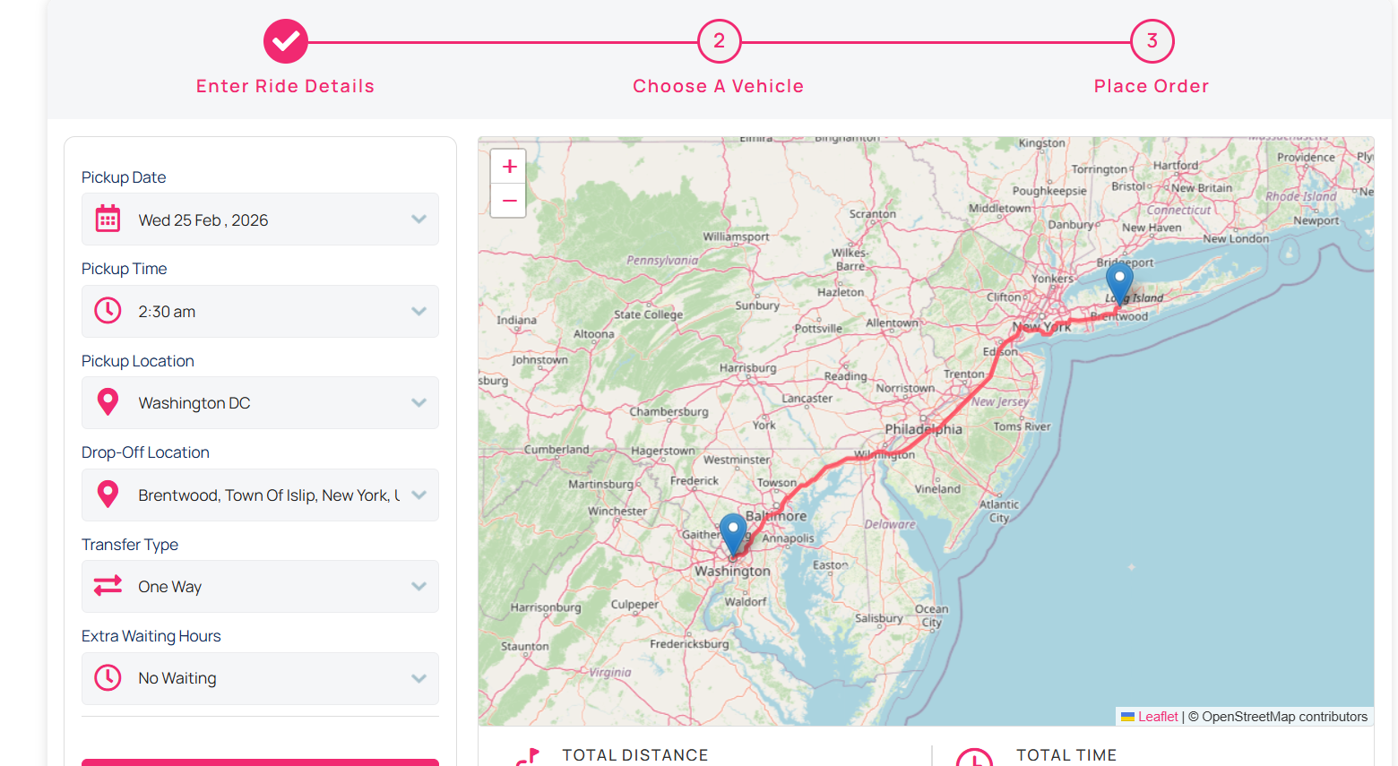Click the clock icon in Pickup Time
The height and width of the screenshot is (766, 1398).
[x=108, y=311]
